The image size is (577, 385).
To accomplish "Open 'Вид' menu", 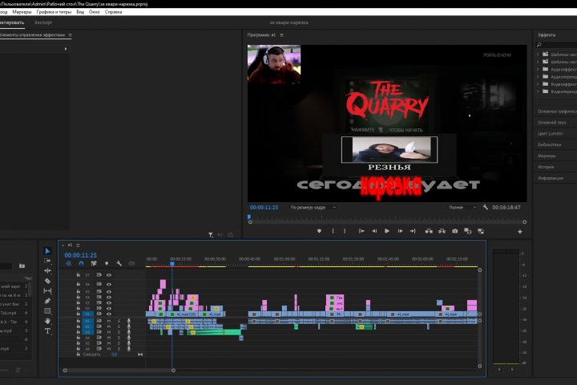I will pos(80,12).
